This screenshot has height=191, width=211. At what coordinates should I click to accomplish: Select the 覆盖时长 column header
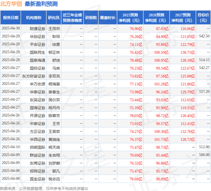108,17
